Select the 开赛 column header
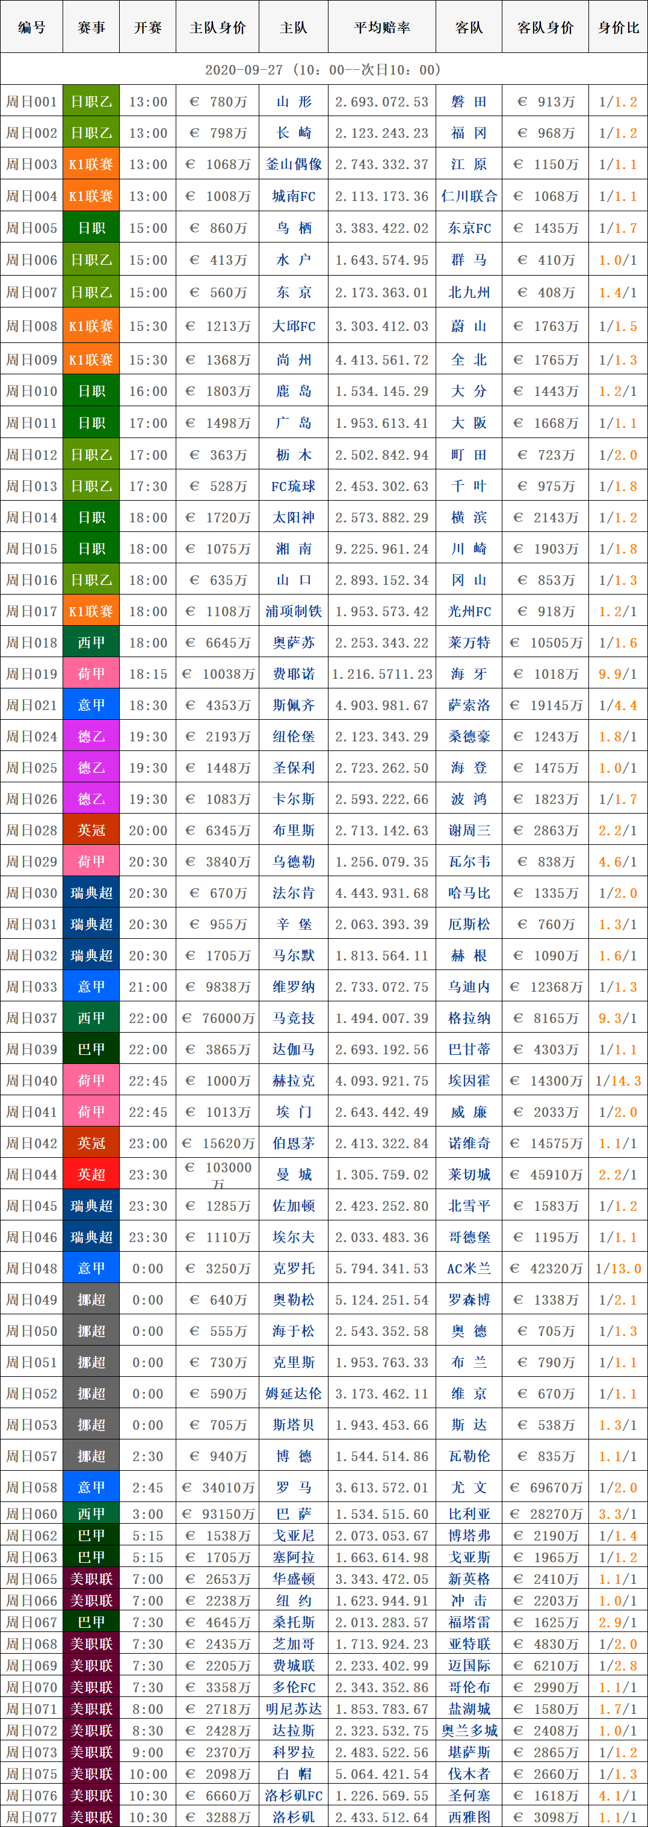 coord(147,27)
